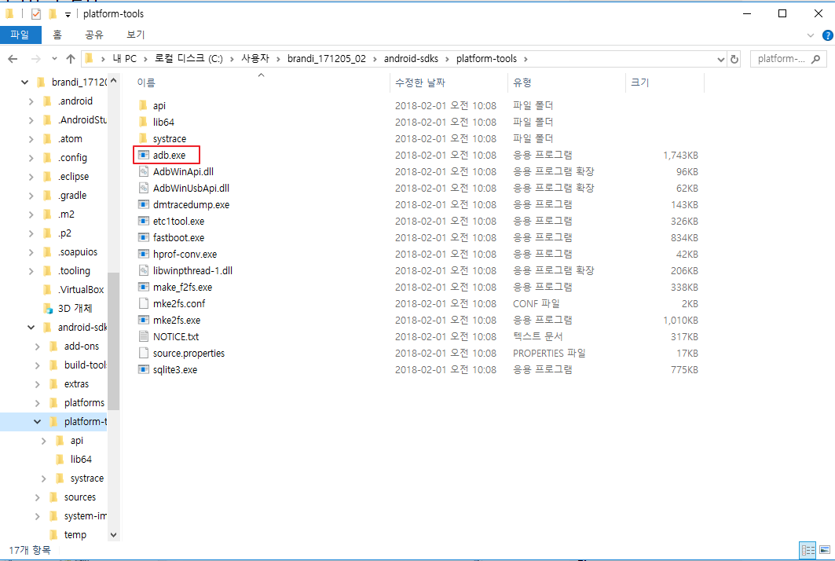Open the address bar history dropdown
Screen dimensions: 835x561
721,59
